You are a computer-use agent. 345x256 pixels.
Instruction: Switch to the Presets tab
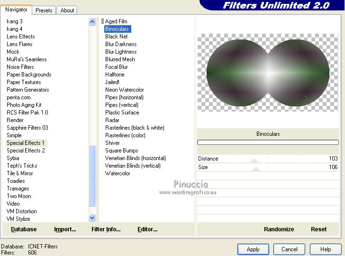pos(44,10)
